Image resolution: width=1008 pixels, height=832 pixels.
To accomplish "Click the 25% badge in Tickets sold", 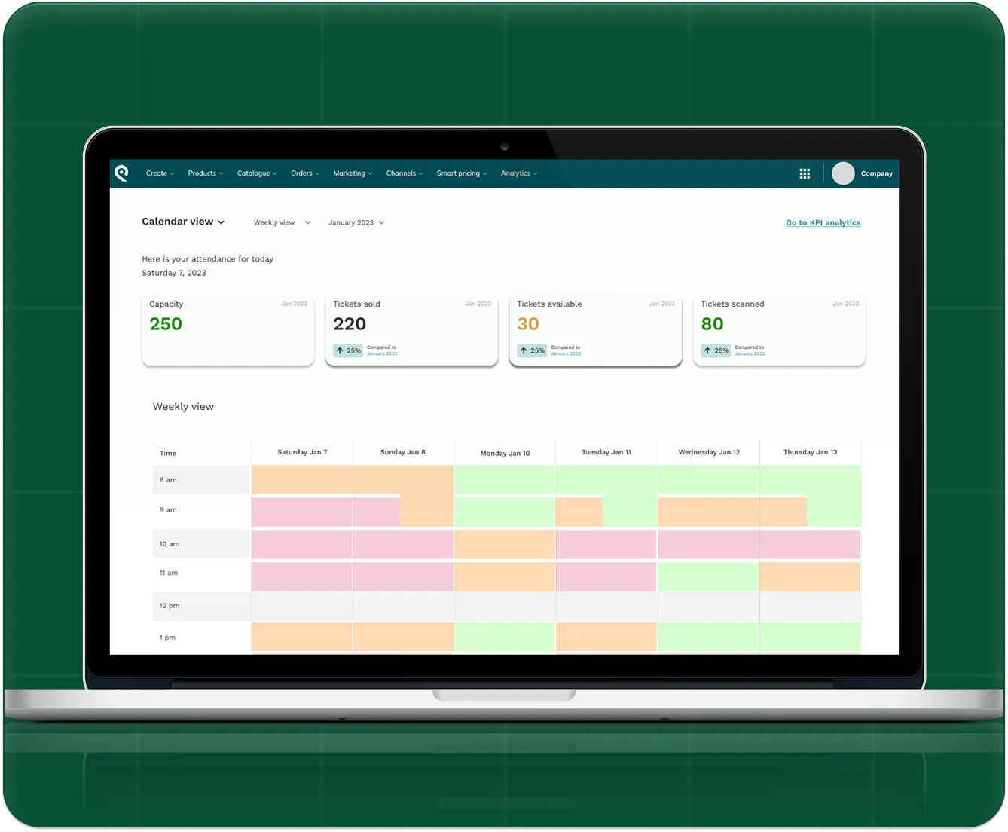I will [x=349, y=350].
